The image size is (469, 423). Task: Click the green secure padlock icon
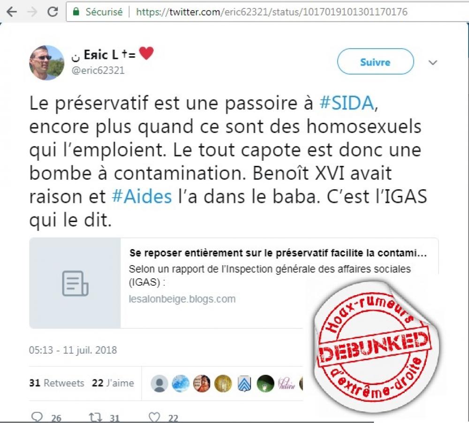[x=76, y=12]
